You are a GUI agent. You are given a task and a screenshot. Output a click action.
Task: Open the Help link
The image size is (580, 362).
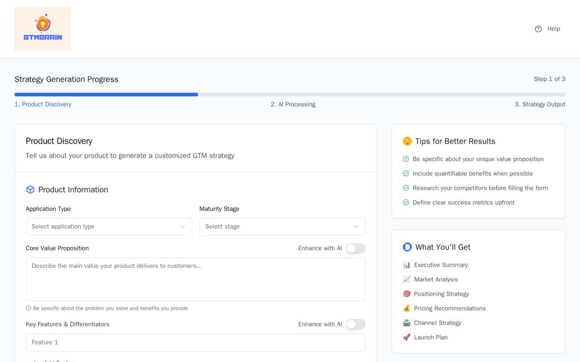point(547,29)
